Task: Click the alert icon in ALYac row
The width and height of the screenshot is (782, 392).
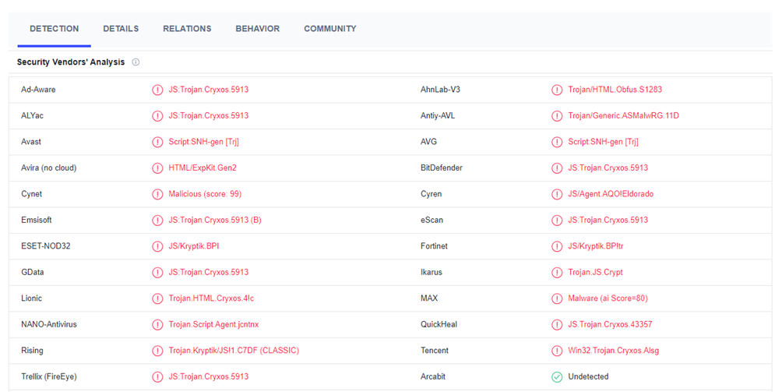Action: (157, 115)
